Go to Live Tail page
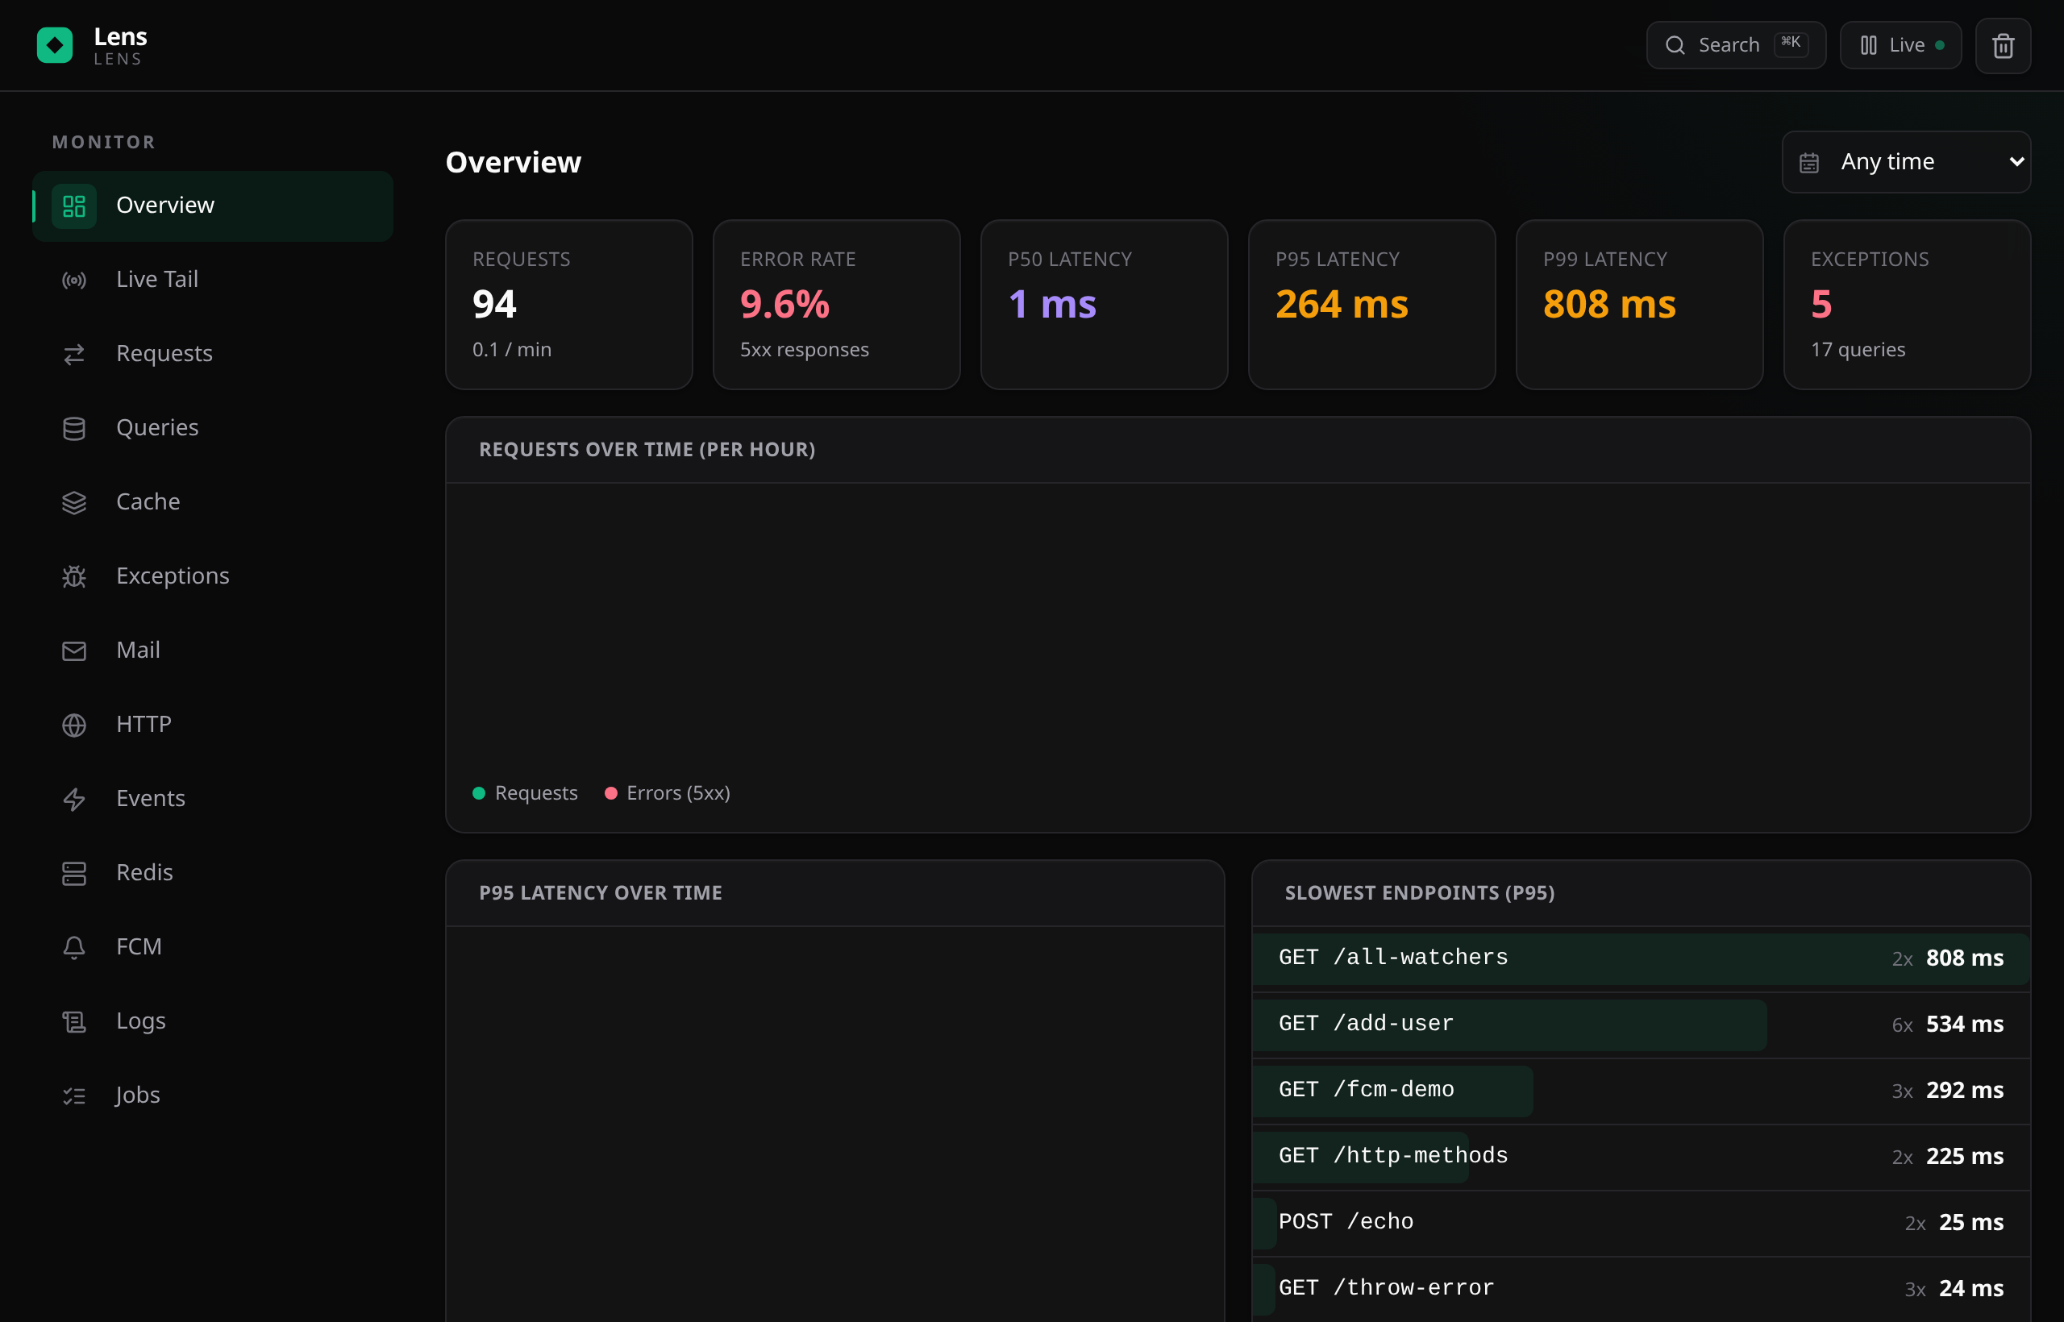 (213, 280)
